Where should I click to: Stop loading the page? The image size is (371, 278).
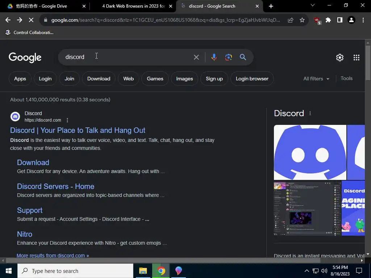(x=31, y=20)
